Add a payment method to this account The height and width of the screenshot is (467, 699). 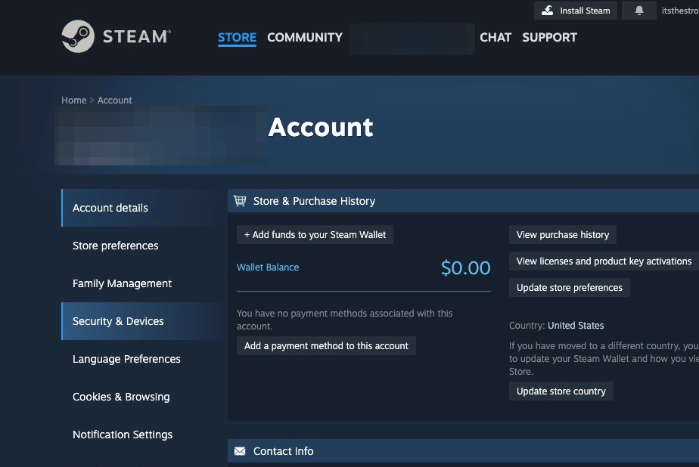coord(326,346)
